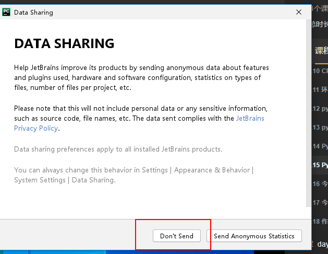
Task: Close the Data Sharing dialog
Action: (298, 12)
